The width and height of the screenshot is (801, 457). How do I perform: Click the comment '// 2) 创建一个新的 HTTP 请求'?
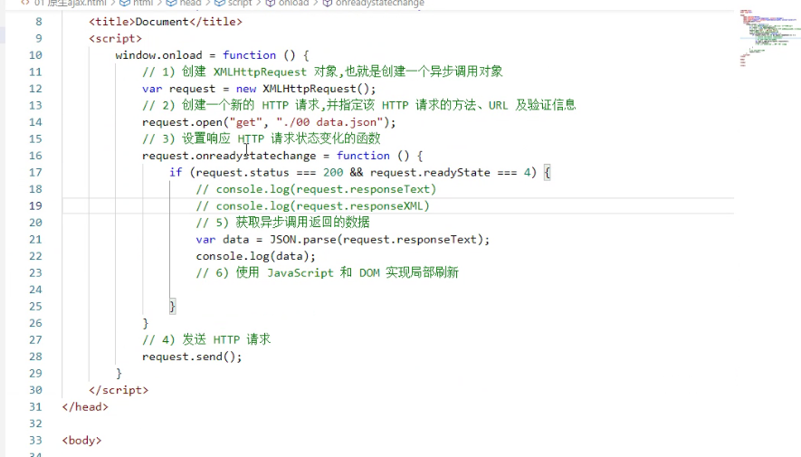click(231, 105)
